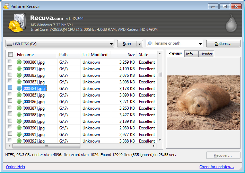Click the Piriform pear logo icon
The image size is (245, 173).
230,24
